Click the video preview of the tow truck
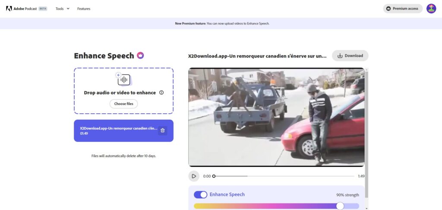 (x=276, y=117)
